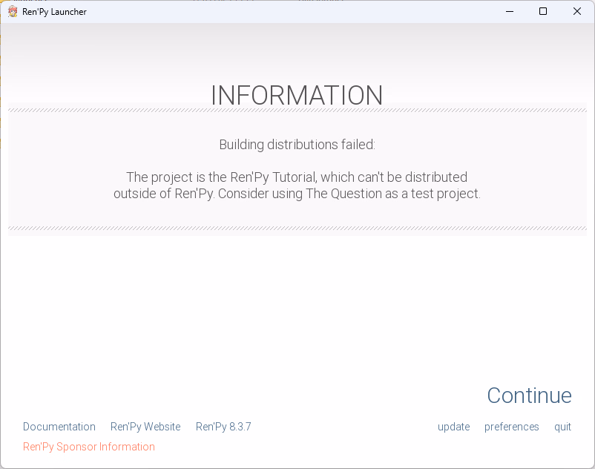
Task: Click the Ren'Py Launcher title bar icon
Action: (13, 11)
